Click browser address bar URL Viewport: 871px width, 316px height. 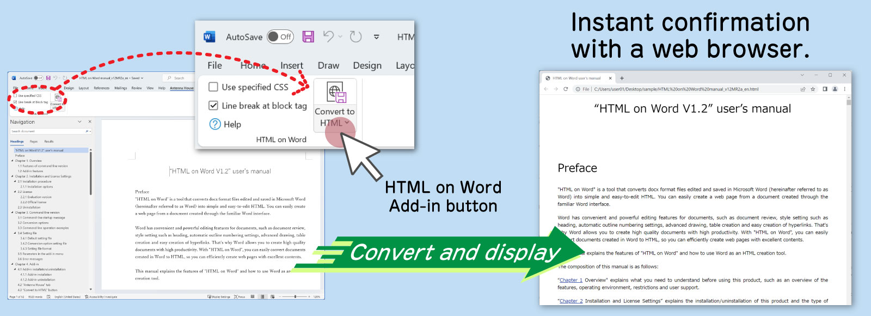(x=676, y=89)
